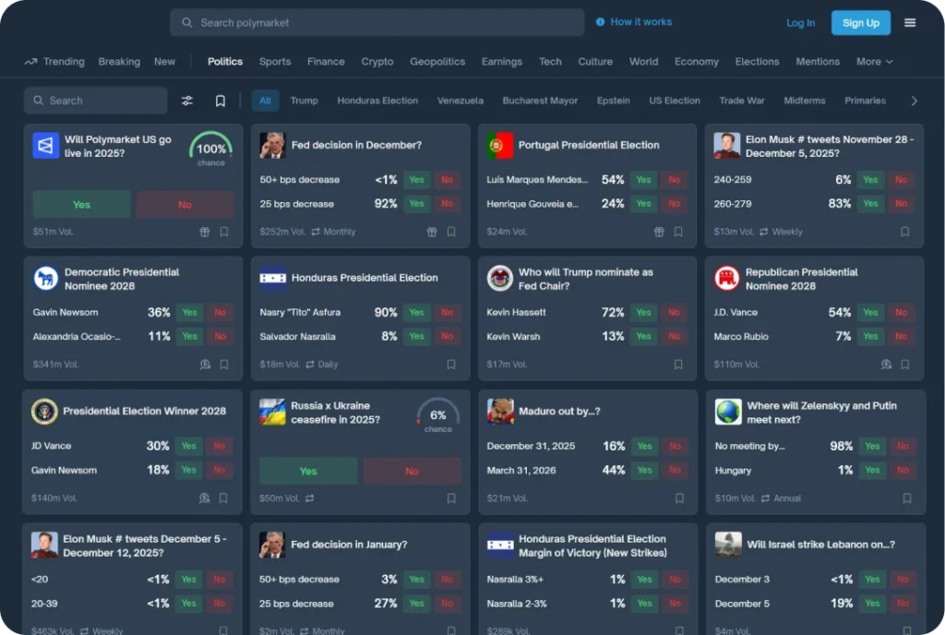Open the Elections category

click(757, 62)
